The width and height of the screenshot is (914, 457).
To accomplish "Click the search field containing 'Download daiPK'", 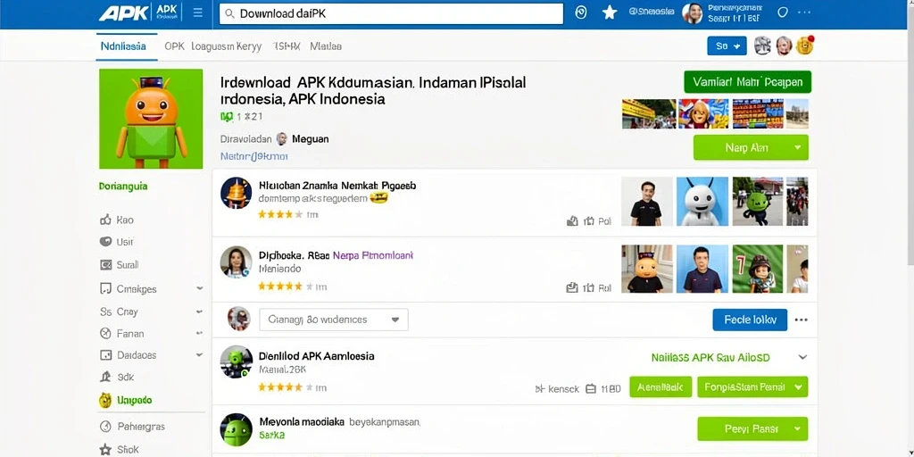I will point(391,14).
